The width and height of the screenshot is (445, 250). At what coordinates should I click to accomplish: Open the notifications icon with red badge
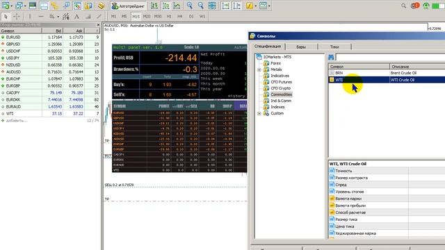coord(415,6)
